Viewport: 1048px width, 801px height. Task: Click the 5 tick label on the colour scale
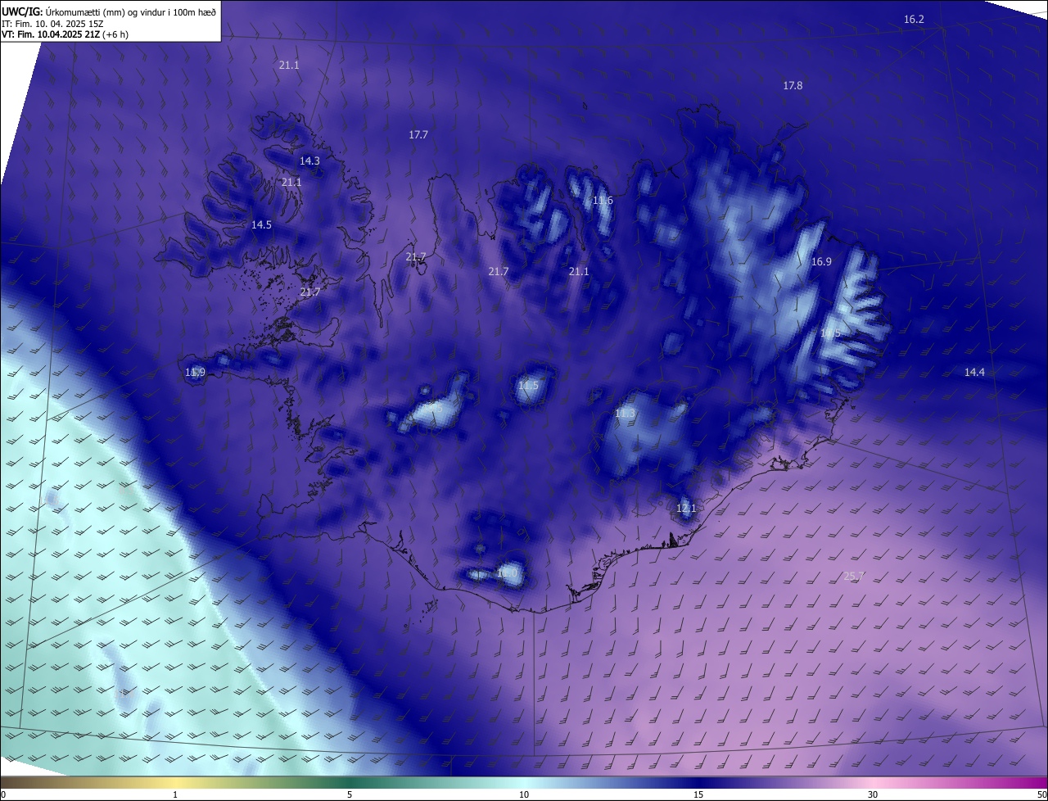tap(350, 794)
